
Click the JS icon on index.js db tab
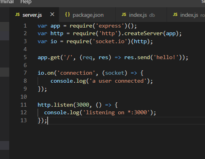[124, 14]
